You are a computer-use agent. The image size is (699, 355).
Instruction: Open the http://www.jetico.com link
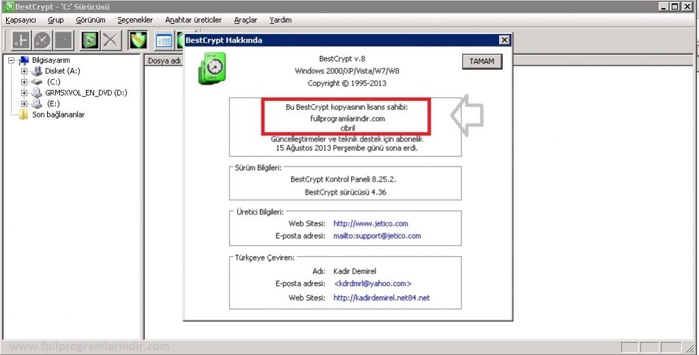(371, 223)
